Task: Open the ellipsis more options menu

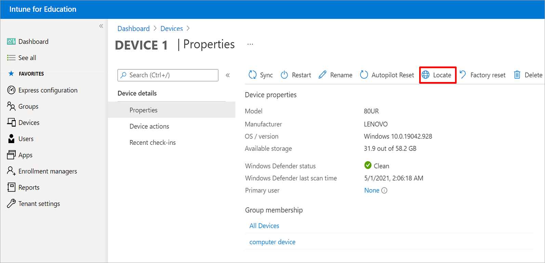Action: [250, 44]
